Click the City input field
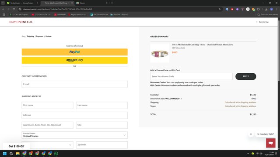Viewport: 280px width, 157px height. (102, 125)
